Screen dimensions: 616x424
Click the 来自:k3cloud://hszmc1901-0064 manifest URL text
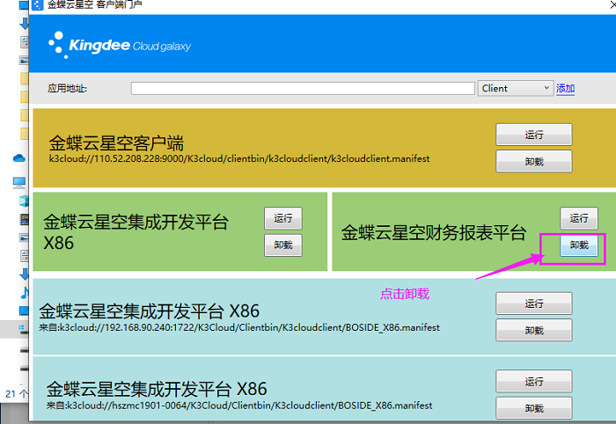pos(239,406)
